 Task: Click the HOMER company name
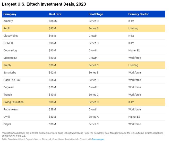click(x=8, y=43)
